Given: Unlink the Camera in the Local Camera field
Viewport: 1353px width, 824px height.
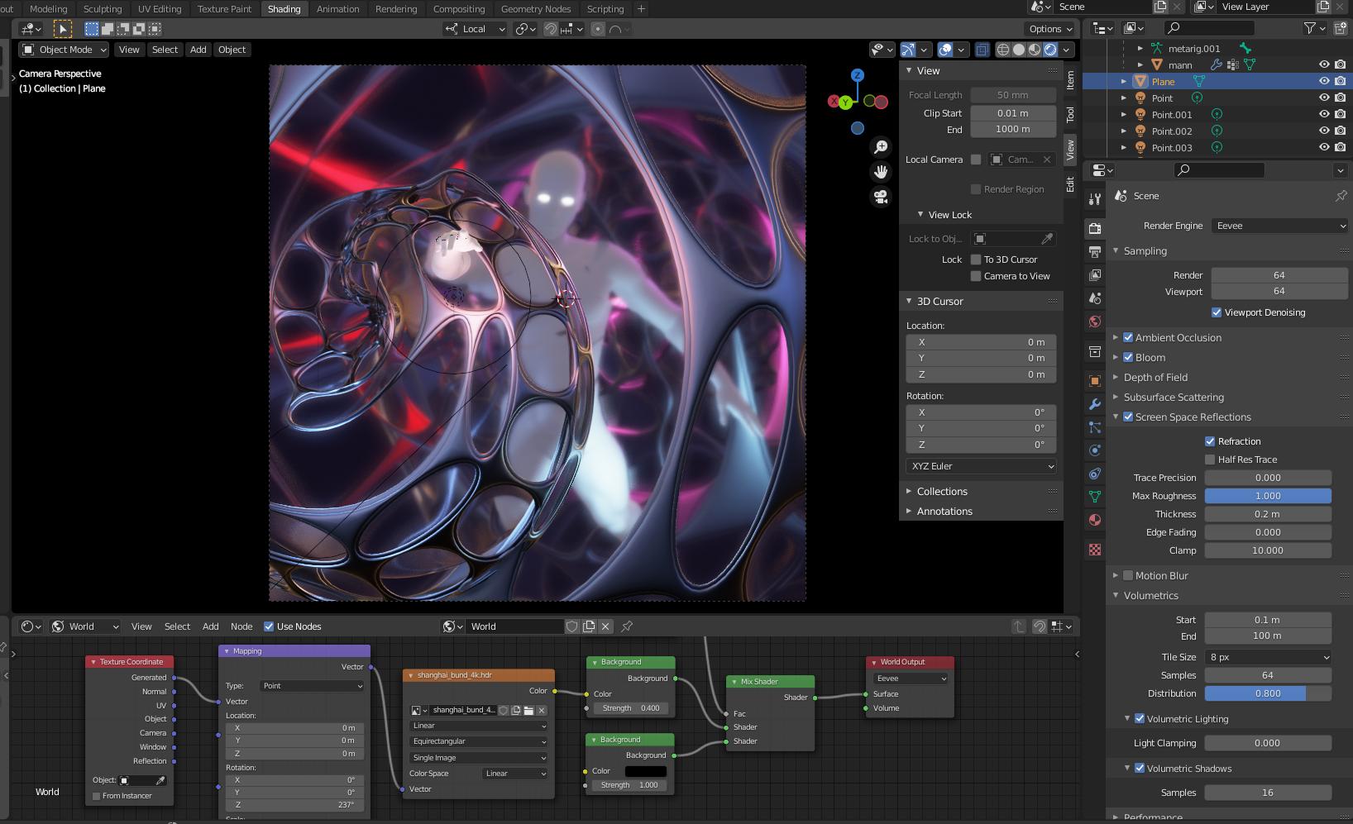Looking at the screenshot, I should tap(1046, 160).
